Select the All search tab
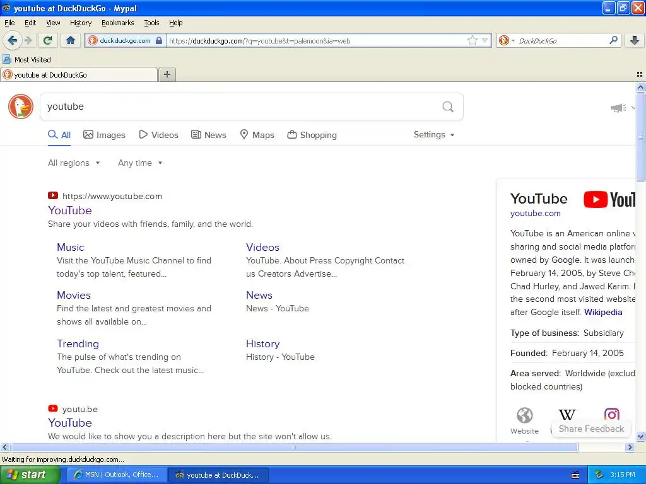This screenshot has width=646, height=484. 59,135
